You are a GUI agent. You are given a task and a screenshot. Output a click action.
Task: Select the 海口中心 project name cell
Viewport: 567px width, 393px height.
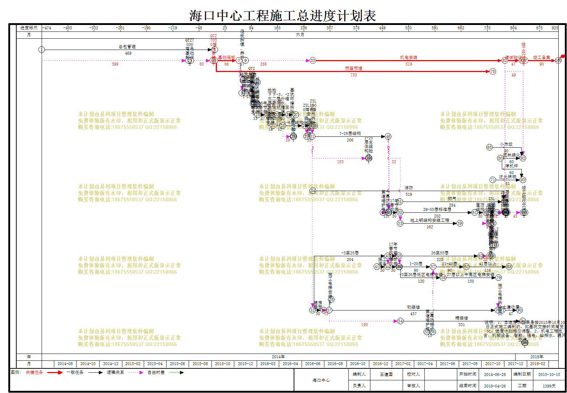pyautogui.click(x=321, y=380)
